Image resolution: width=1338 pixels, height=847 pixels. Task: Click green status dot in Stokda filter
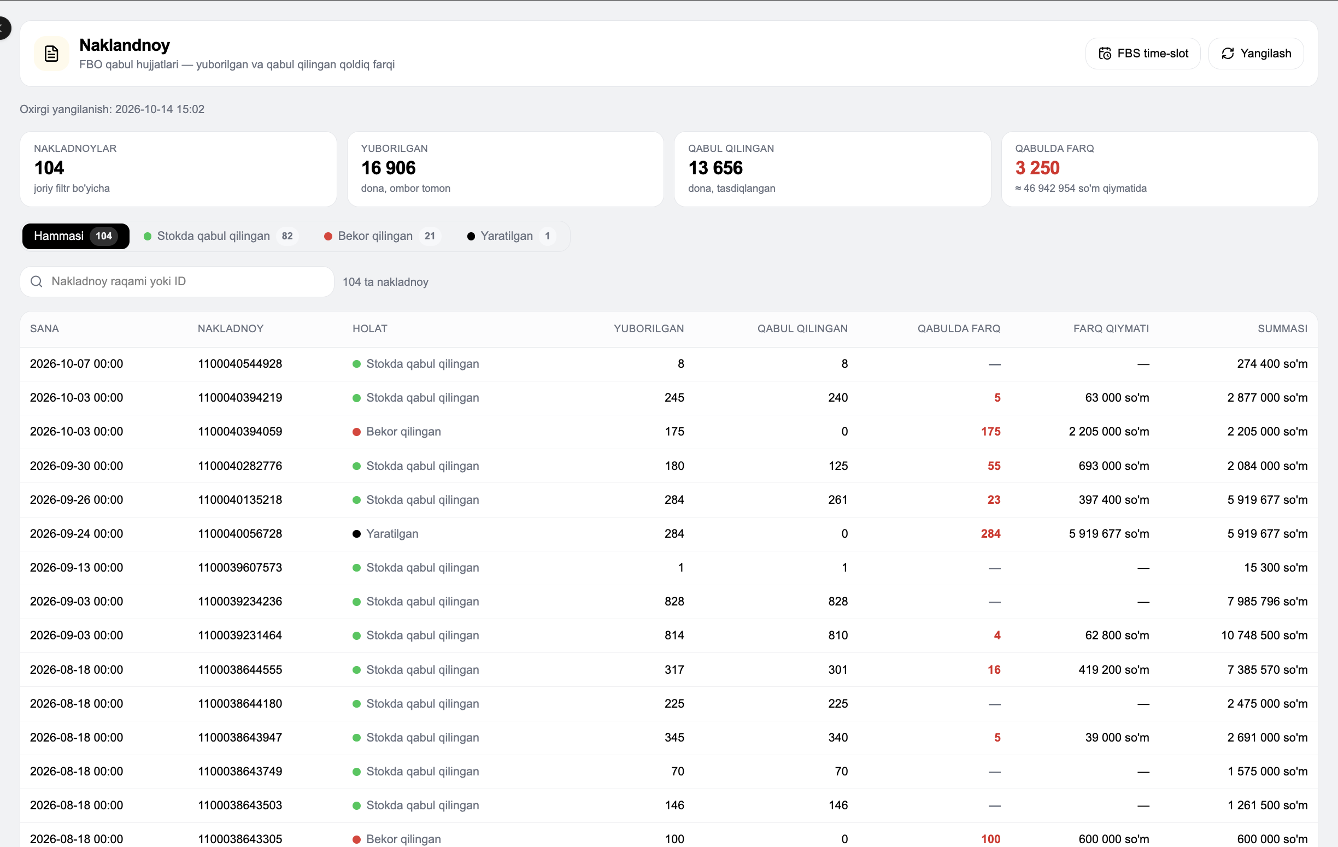pos(148,236)
